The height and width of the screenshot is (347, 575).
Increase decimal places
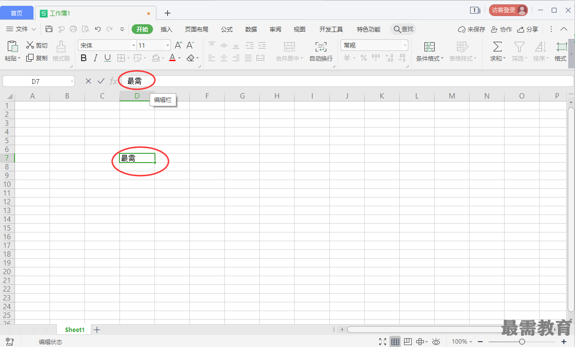click(x=389, y=58)
